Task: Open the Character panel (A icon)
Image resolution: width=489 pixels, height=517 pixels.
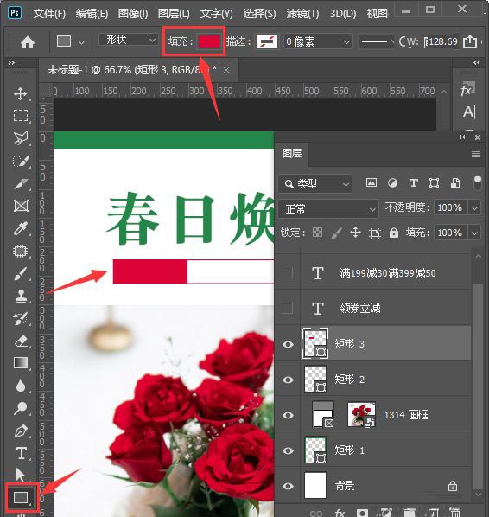Action: tap(469, 112)
